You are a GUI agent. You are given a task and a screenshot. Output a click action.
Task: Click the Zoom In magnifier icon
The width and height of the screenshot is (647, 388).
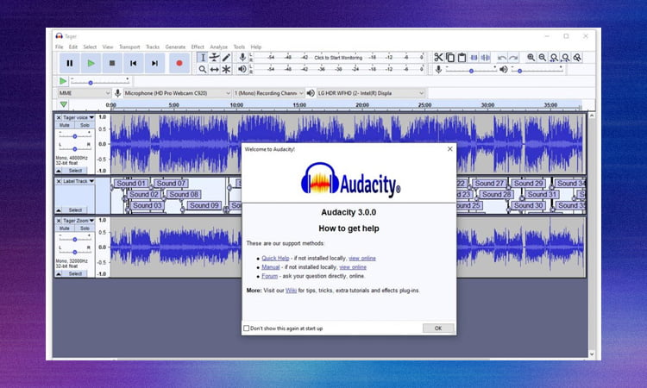pyautogui.click(x=531, y=57)
